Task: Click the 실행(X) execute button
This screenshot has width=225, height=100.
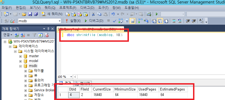Action: coord(73,21)
